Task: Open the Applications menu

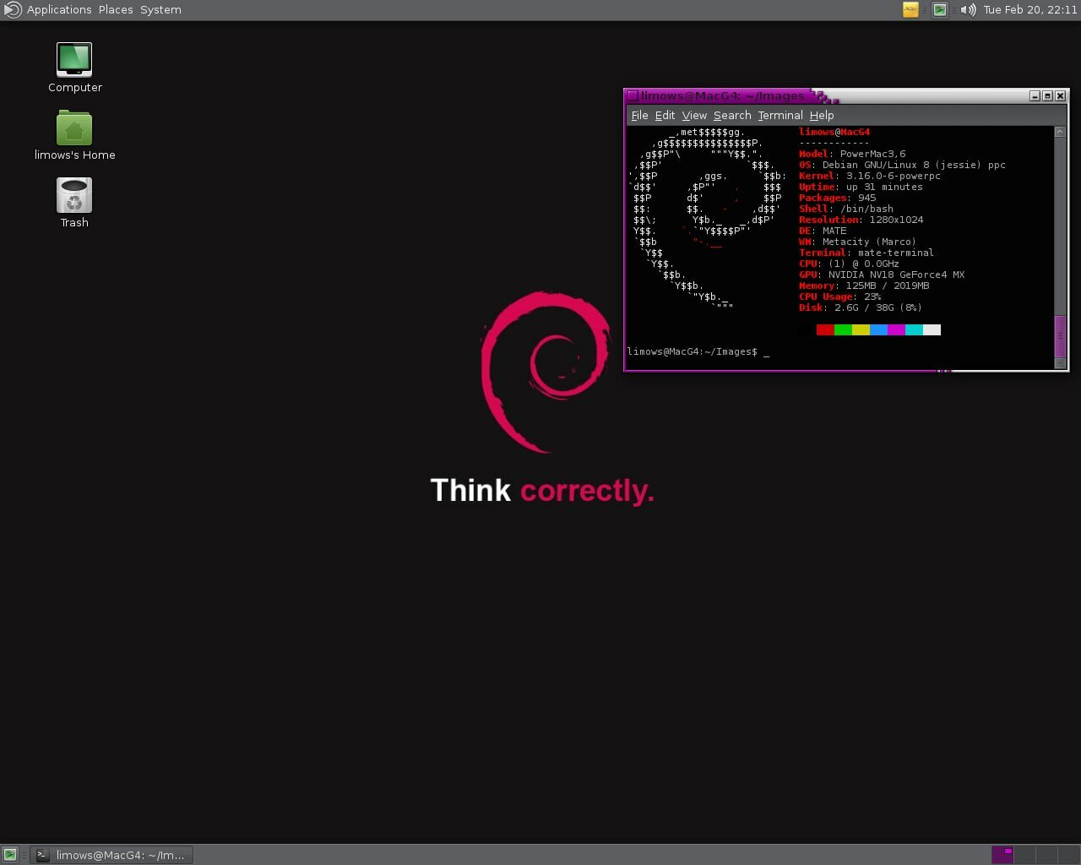Action: coord(59,10)
